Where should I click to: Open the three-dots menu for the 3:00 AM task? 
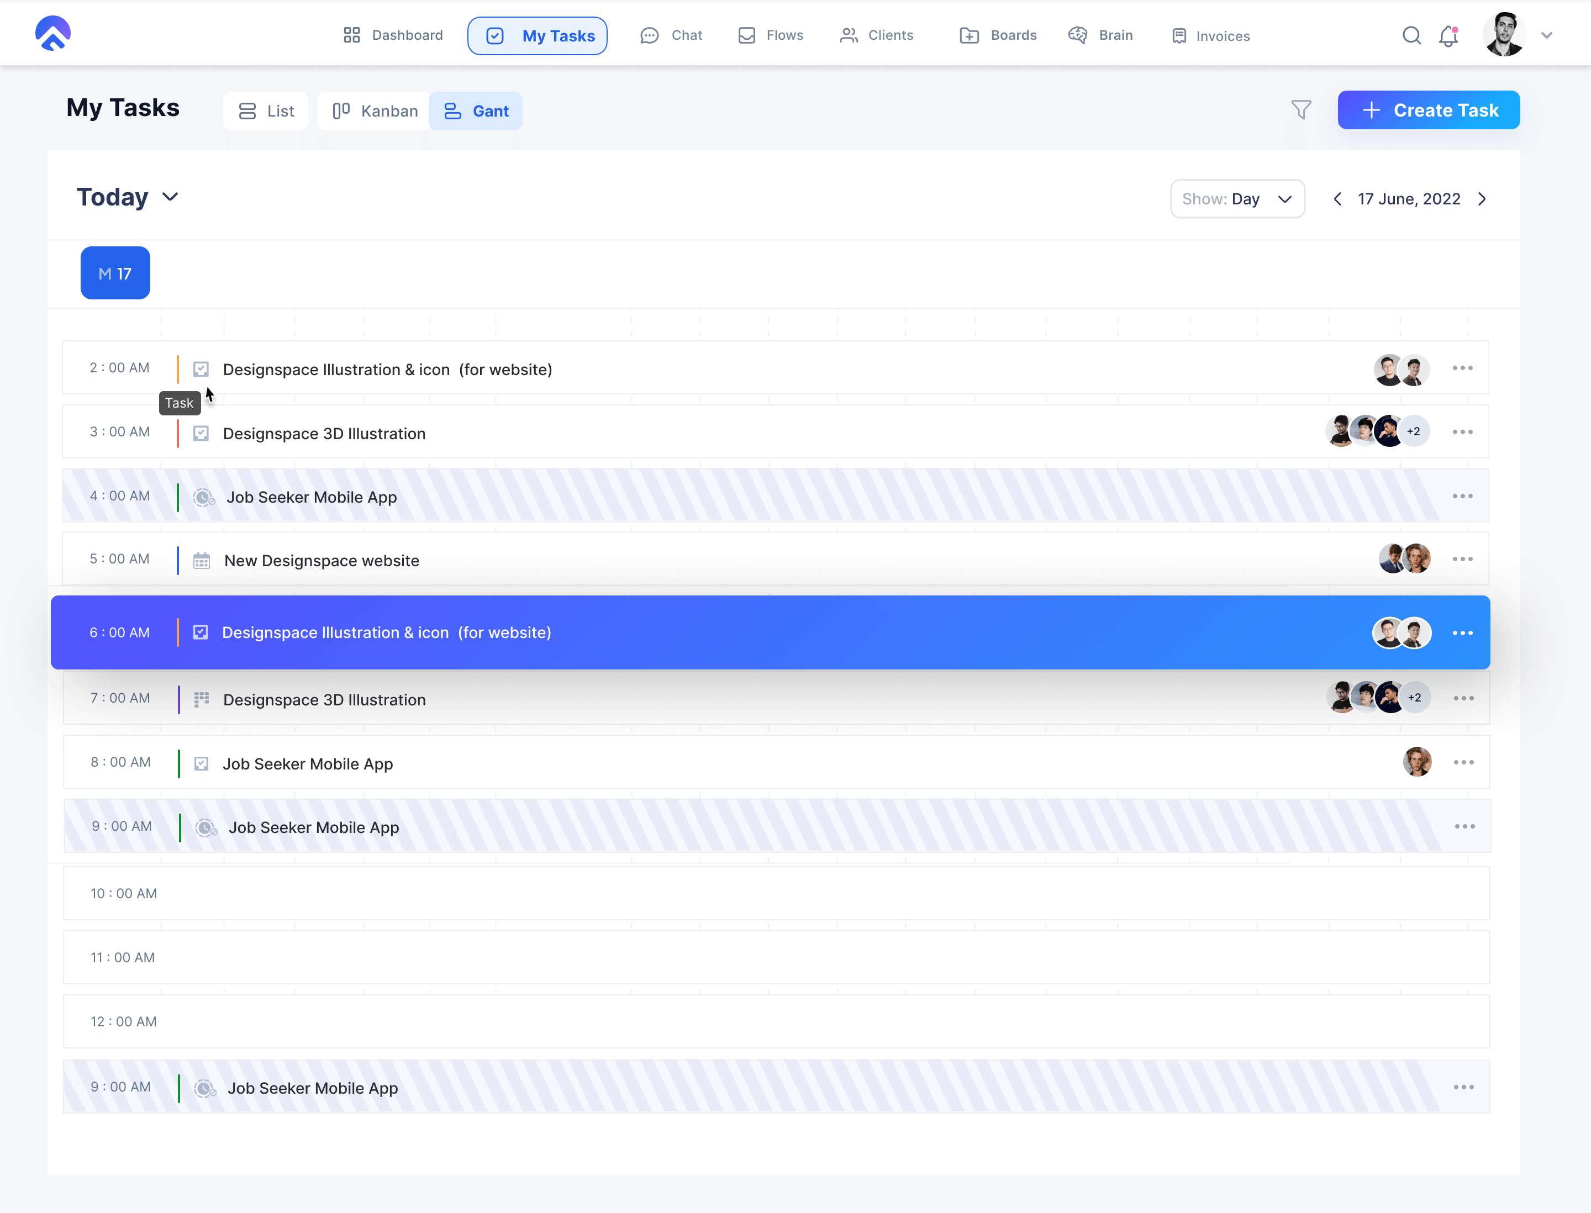[1462, 432]
